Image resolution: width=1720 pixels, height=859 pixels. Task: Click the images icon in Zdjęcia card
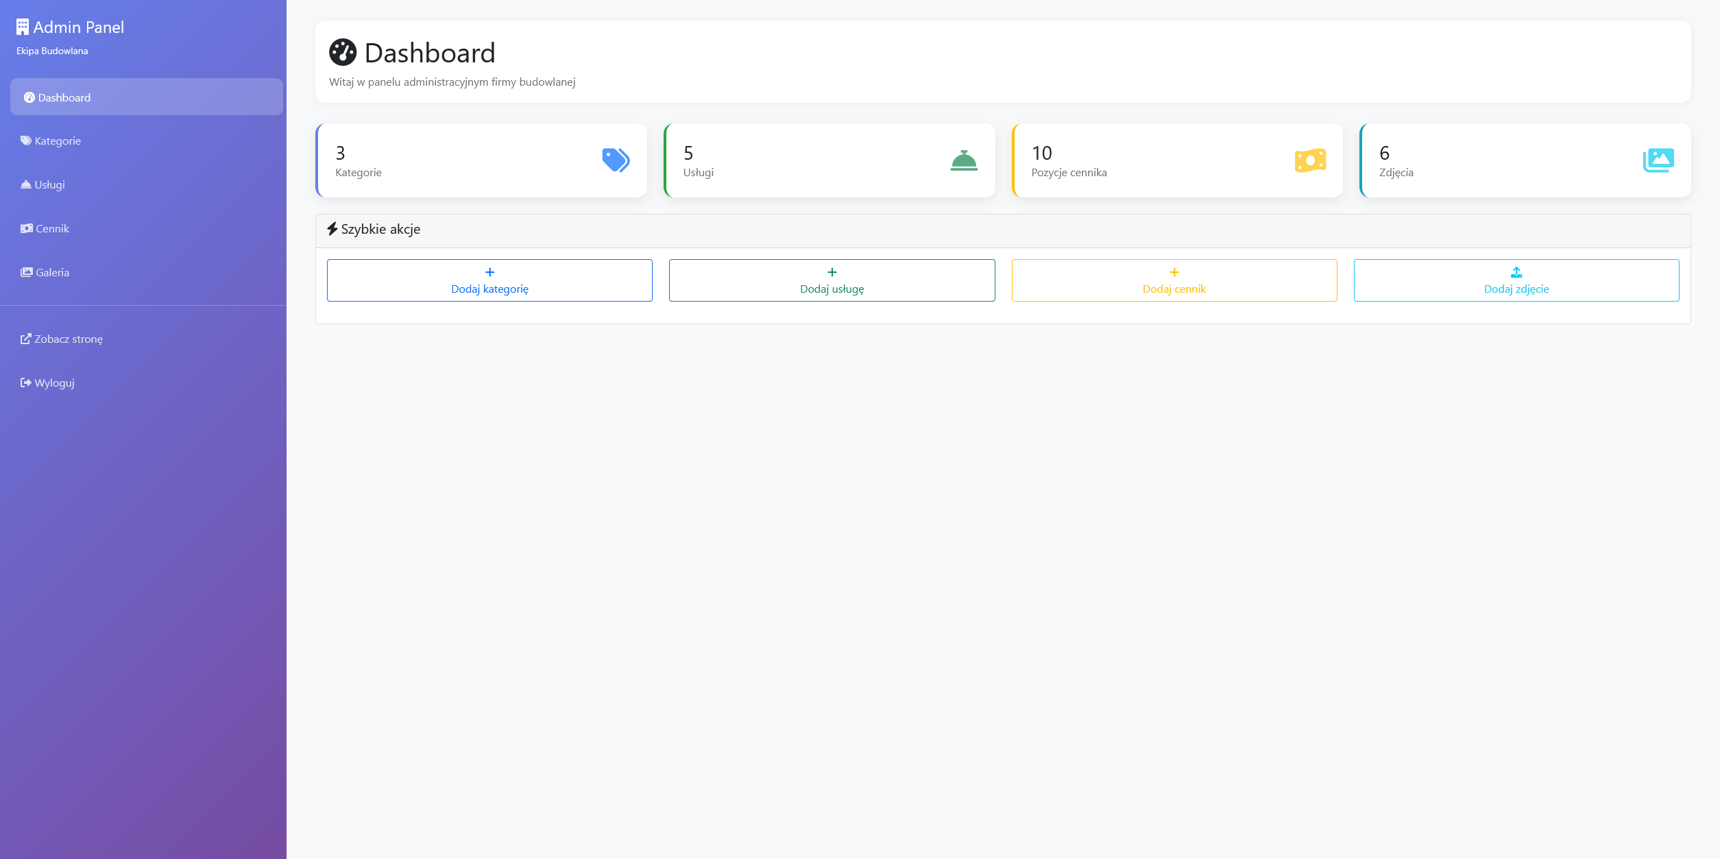(x=1658, y=160)
